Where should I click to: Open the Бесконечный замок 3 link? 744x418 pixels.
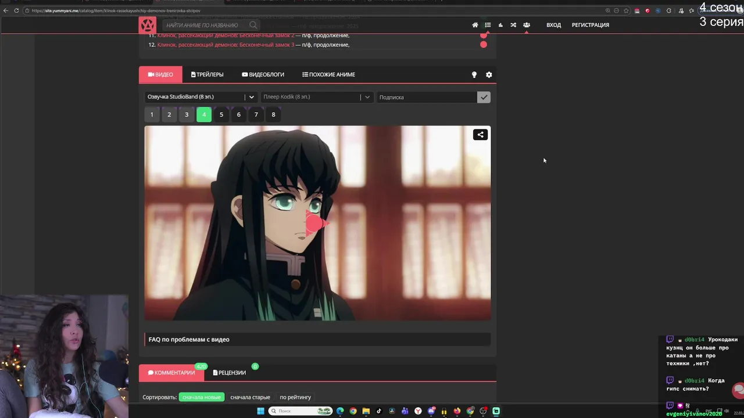coord(226,45)
